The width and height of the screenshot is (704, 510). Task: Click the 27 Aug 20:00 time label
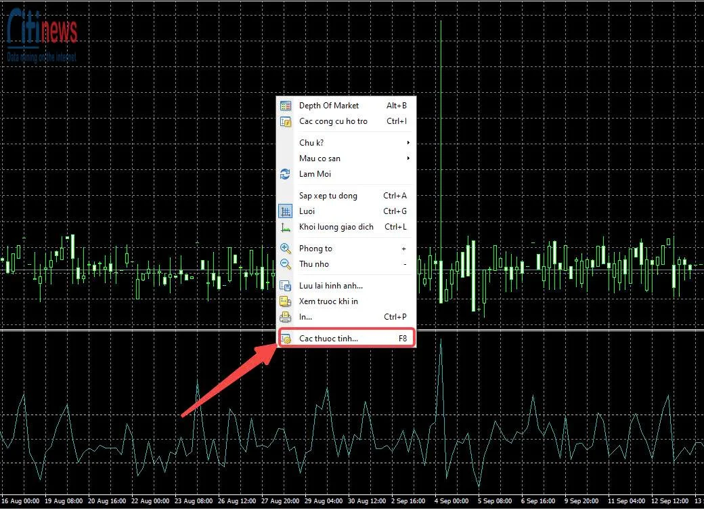pyautogui.click(x=280, y=501)
